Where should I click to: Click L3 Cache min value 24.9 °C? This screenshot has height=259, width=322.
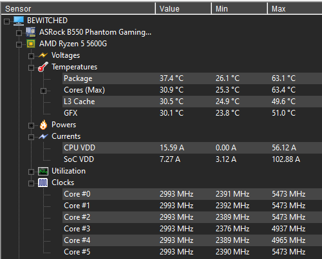[x=227, y=102]
